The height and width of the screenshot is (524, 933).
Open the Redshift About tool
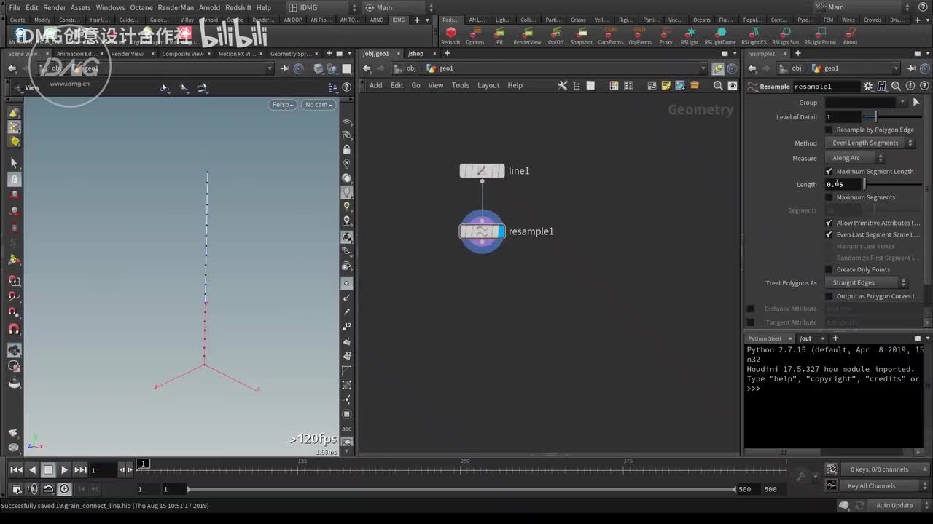click(x=850, y=36)
